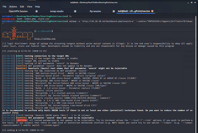Switch to the nmap results tab
Viewport: 198px width, 133px height.
pyautogui.click(x=57, y=11)
